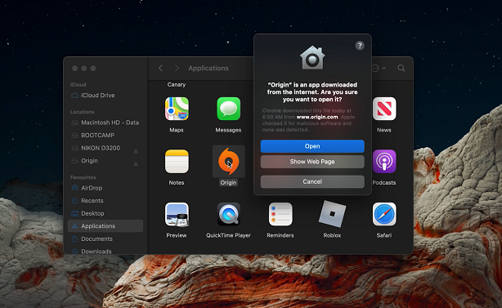Image resolution: width=502 pixels, height=308 pixels.
Task: Click the dialog help question mark
Action: (x=360, y=46)
